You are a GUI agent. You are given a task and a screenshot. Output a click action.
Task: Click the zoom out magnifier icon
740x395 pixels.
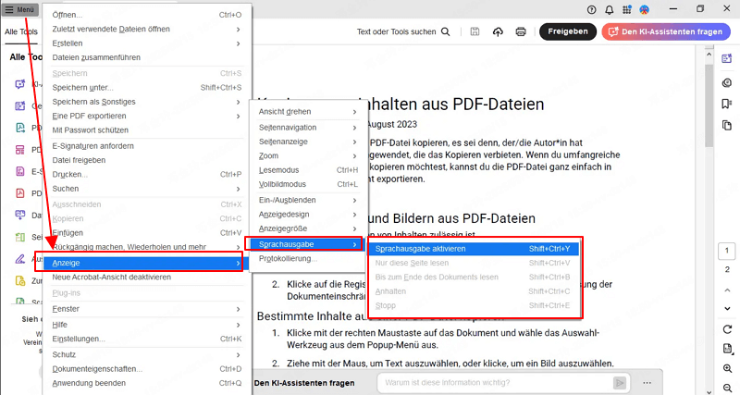(727, 388)
